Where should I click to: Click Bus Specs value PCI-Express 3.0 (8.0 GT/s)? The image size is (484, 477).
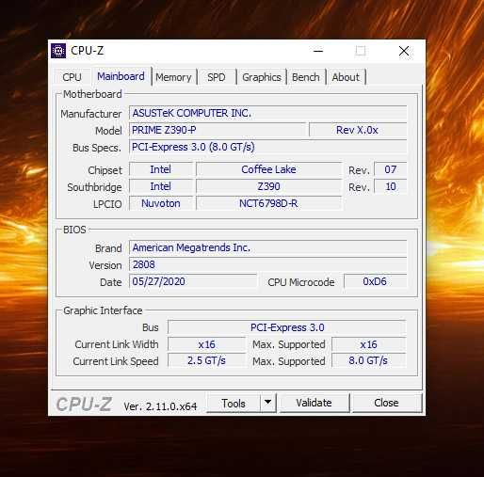(268, 147)
